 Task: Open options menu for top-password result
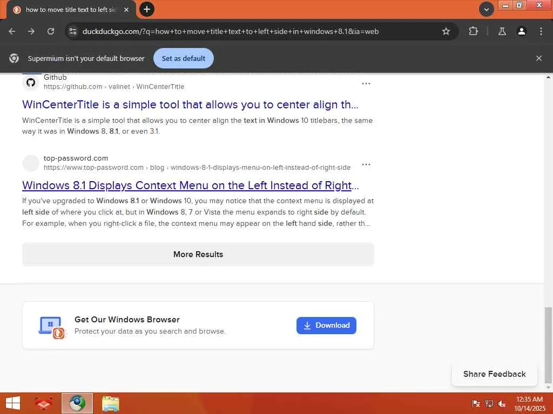(366, 164)
